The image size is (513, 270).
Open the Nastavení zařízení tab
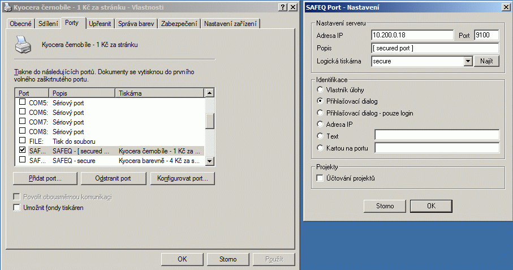[x=230, y=24]
